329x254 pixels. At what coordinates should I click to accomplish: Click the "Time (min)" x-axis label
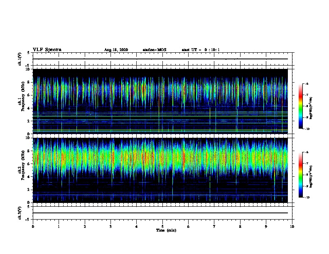point(166,230)
